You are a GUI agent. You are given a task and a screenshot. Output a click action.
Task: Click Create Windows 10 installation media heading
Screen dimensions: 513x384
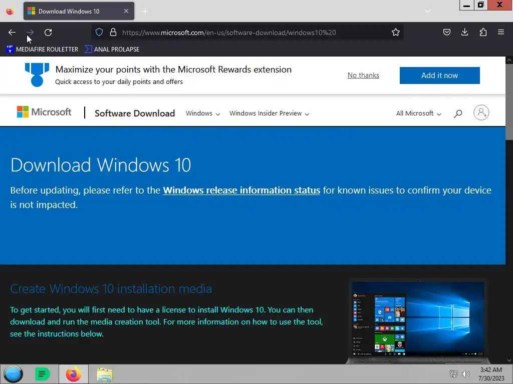111,289
